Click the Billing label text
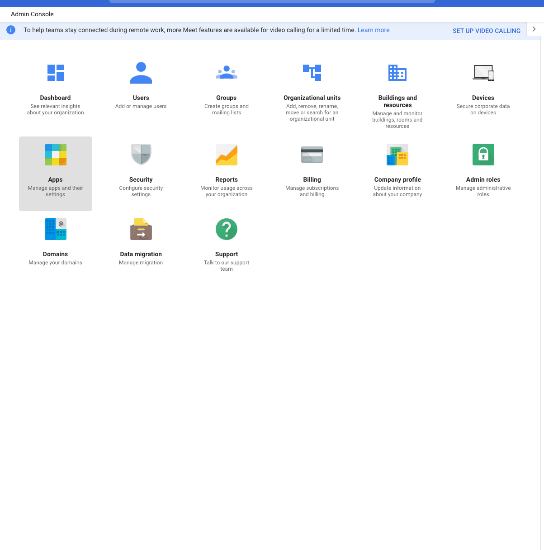Image resolution: width=544 pixels, height=550 pixels. [x=312, y=179]
